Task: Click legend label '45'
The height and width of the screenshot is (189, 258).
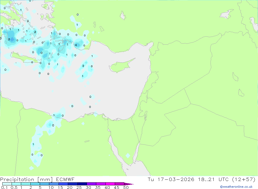Action: point(117,187)
